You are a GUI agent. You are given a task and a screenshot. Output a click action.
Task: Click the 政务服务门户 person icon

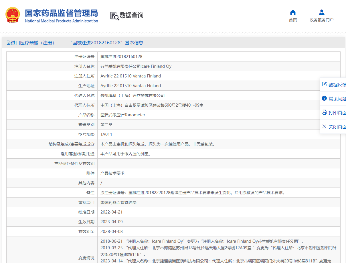click(322, 12)
